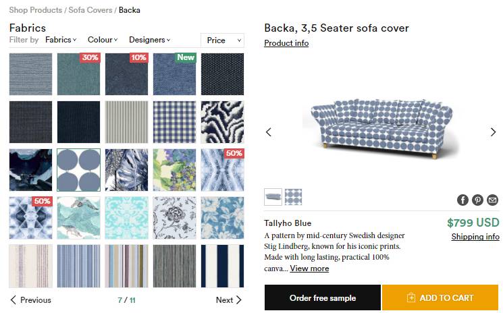The height and width of the screenshot is (313, 503).
Task: Open the Designers filter dropdown
Action: [x=149, y=40]
